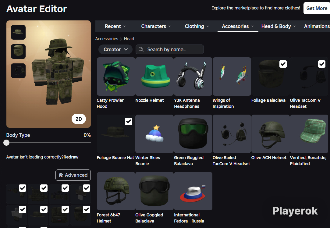Equip the Forest 6b47 Helmet
This screenshot has width=330, height=228.
[x=116, y=191]
